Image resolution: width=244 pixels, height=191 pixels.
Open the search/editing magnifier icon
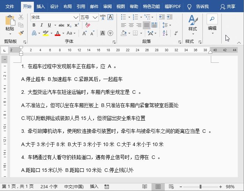tap(212, 19)
